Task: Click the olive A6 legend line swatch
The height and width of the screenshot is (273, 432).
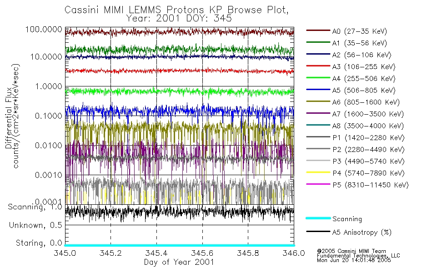Action: pos(318,101)
